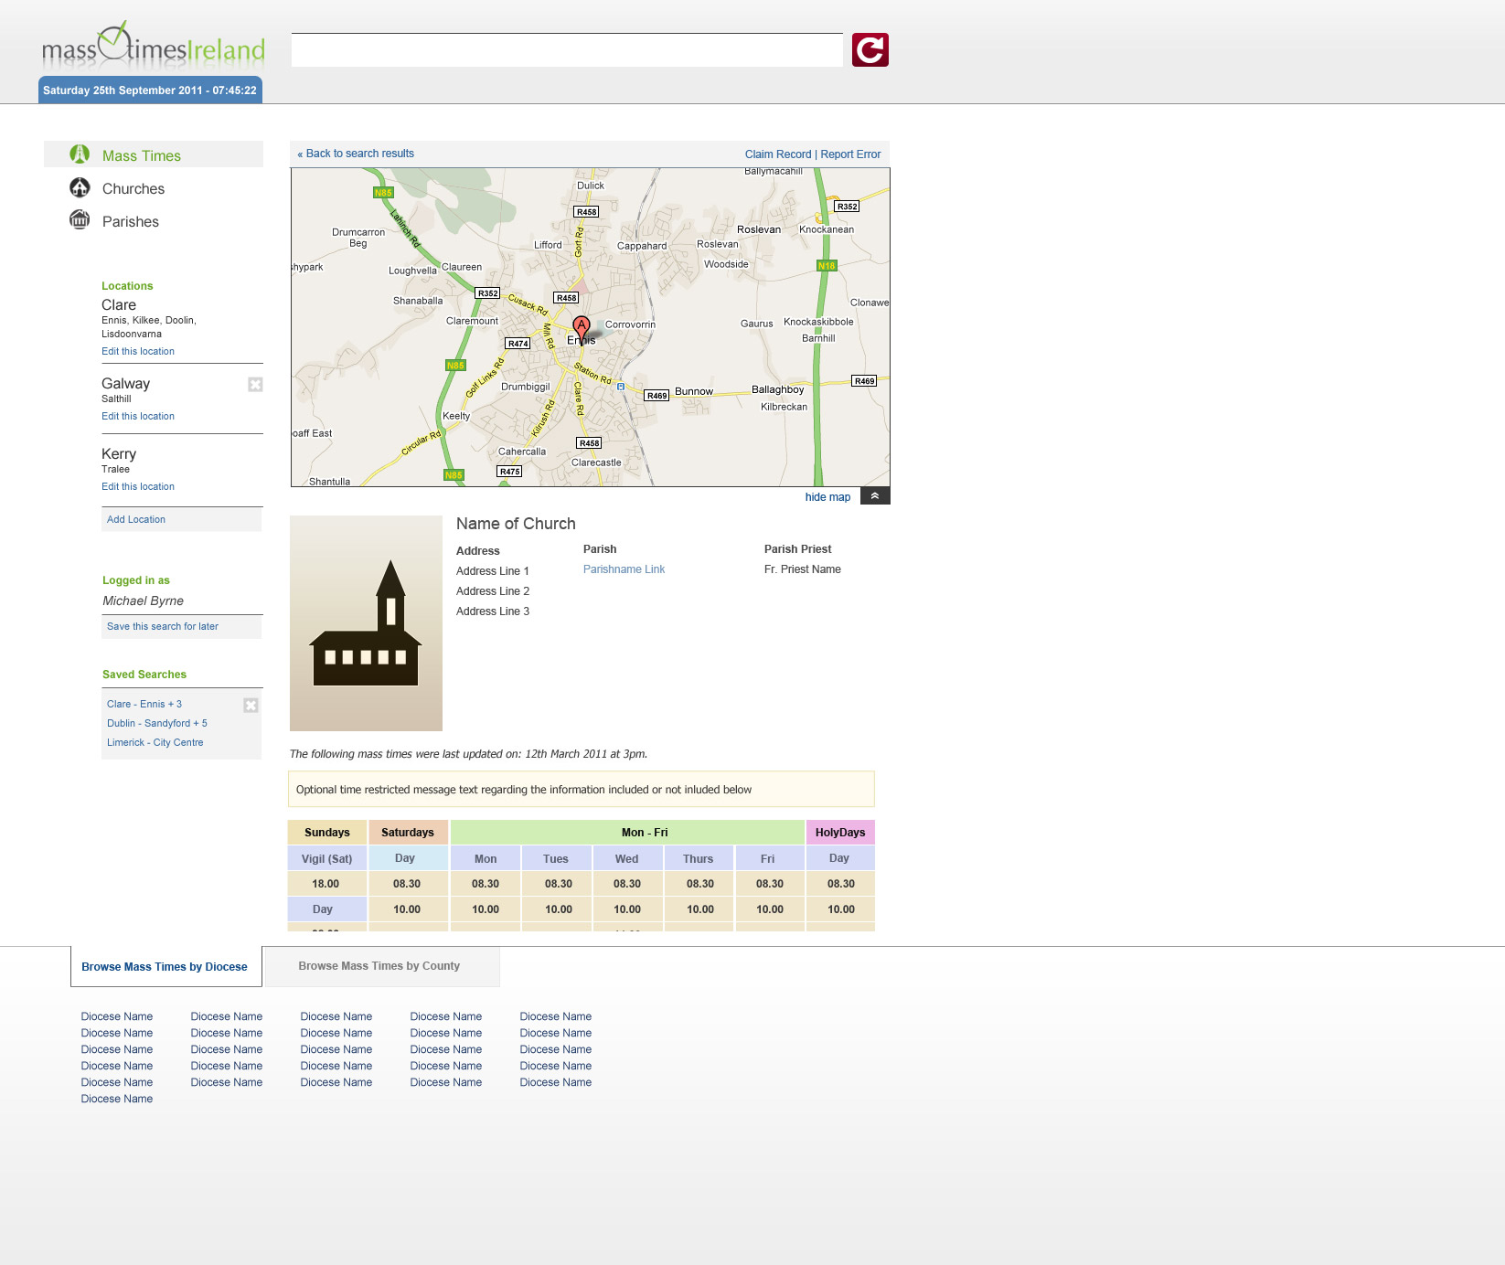Open the Parishname Link
1505x1265 pixels.
624,569
